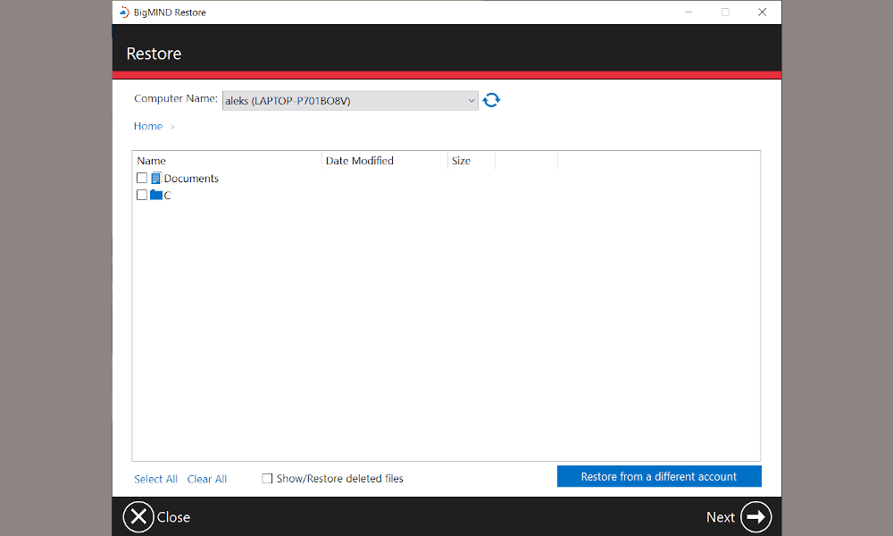Check the Documents checkbox

(x=142, y=179)
